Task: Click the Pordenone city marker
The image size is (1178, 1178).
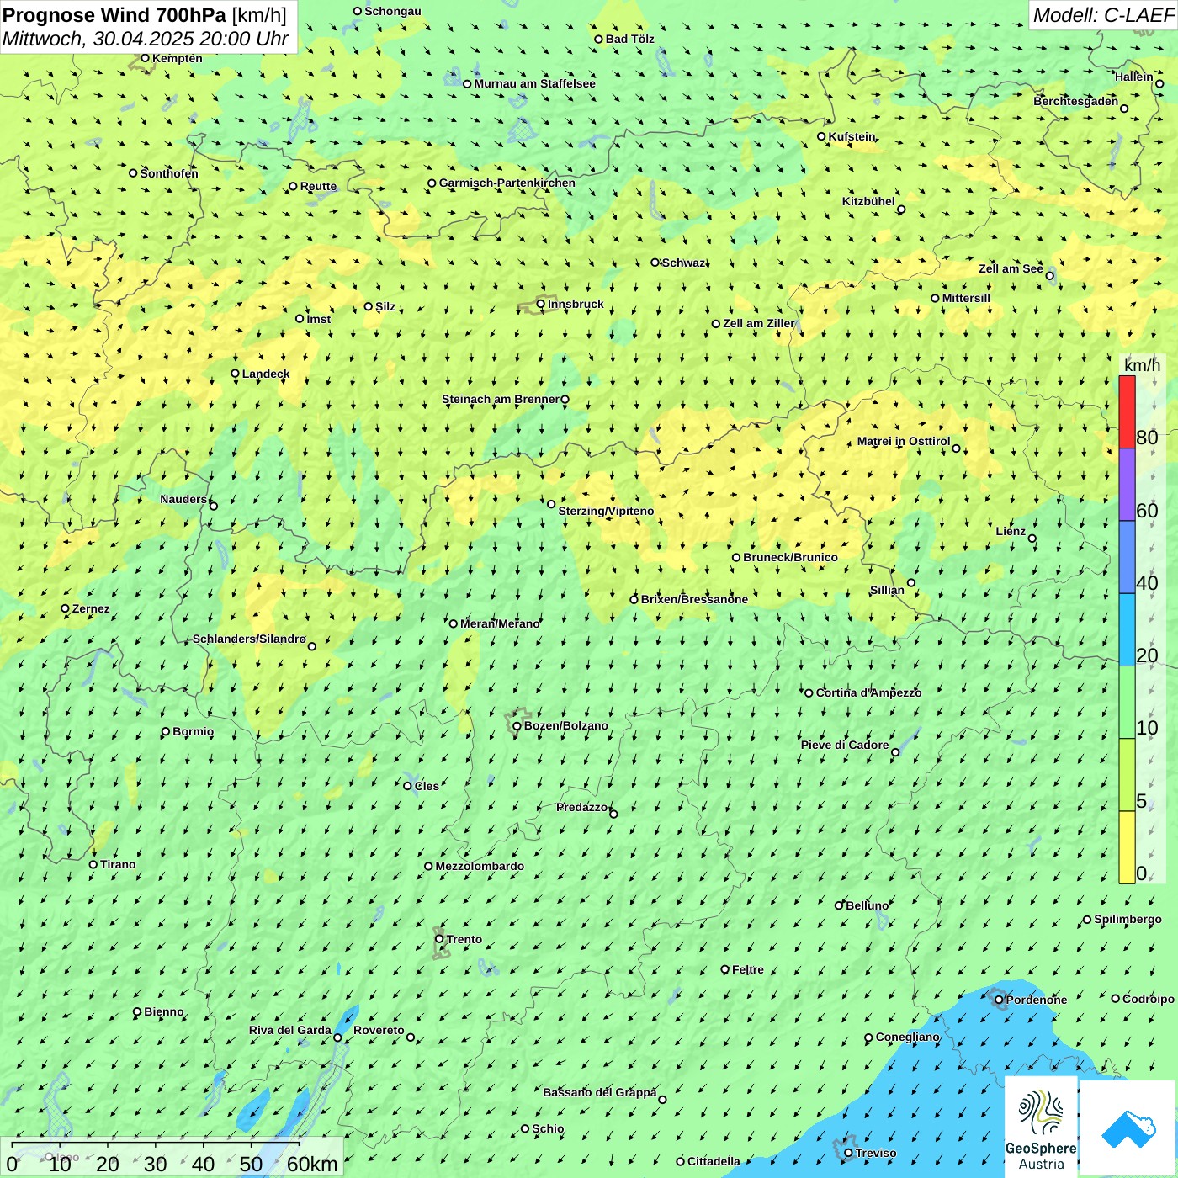Action: pyautogui.click(x=1000, y=1000)
